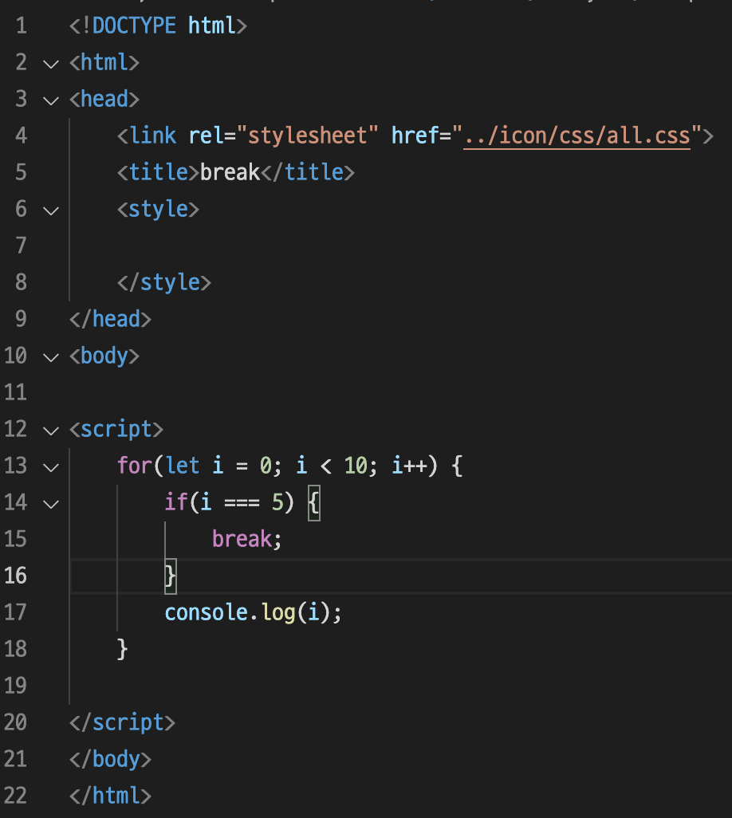Click line number 22 in the gutter
Viewport: 732px width, 818px height.
click(x=15, y=796)
